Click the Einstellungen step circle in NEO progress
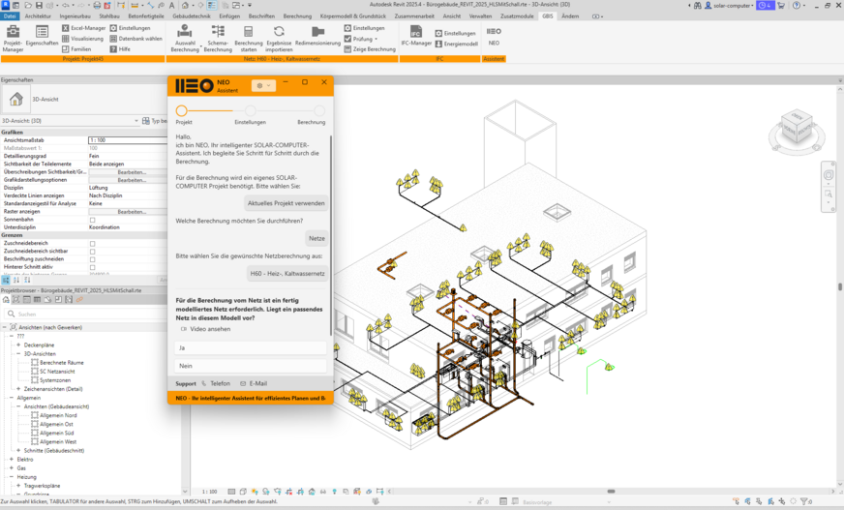The height and width of the screenshot is (510, 844). 251,111
